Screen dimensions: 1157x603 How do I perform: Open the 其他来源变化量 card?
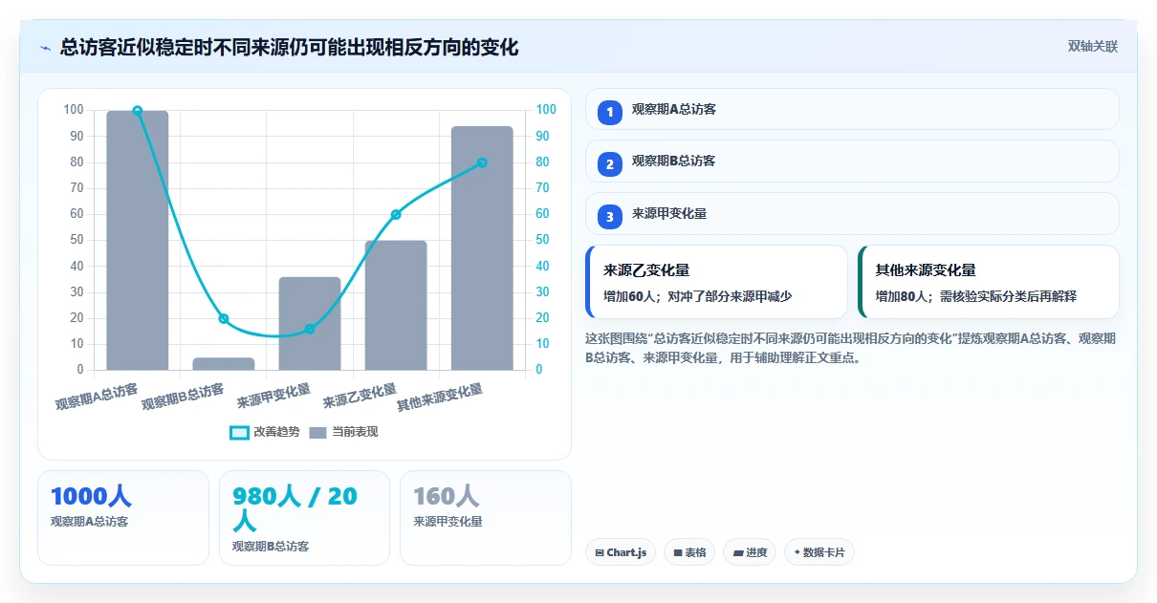pos(989,282)
